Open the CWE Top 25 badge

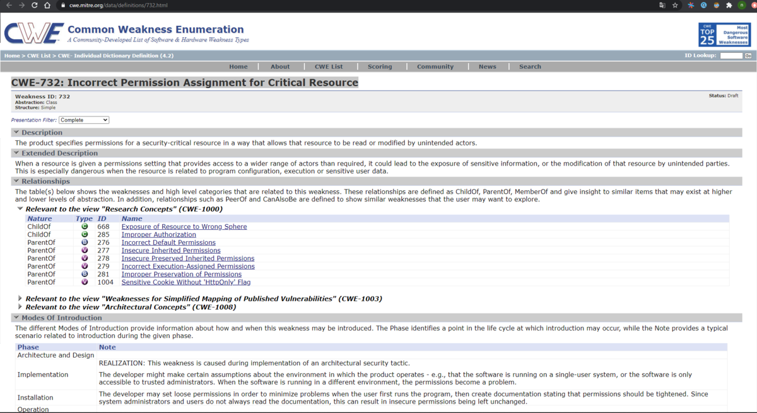coord(724,35)
